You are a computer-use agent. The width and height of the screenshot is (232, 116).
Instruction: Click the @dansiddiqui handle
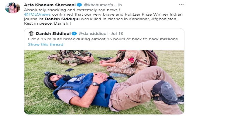coord(93,34)
